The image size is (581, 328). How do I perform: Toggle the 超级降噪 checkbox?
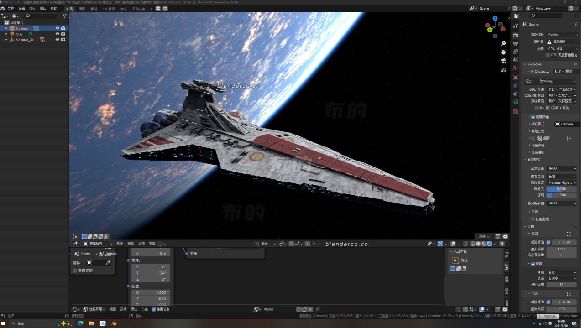533,117
